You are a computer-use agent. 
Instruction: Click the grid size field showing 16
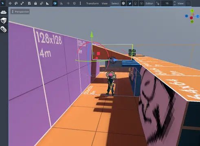tap(167, 3)
